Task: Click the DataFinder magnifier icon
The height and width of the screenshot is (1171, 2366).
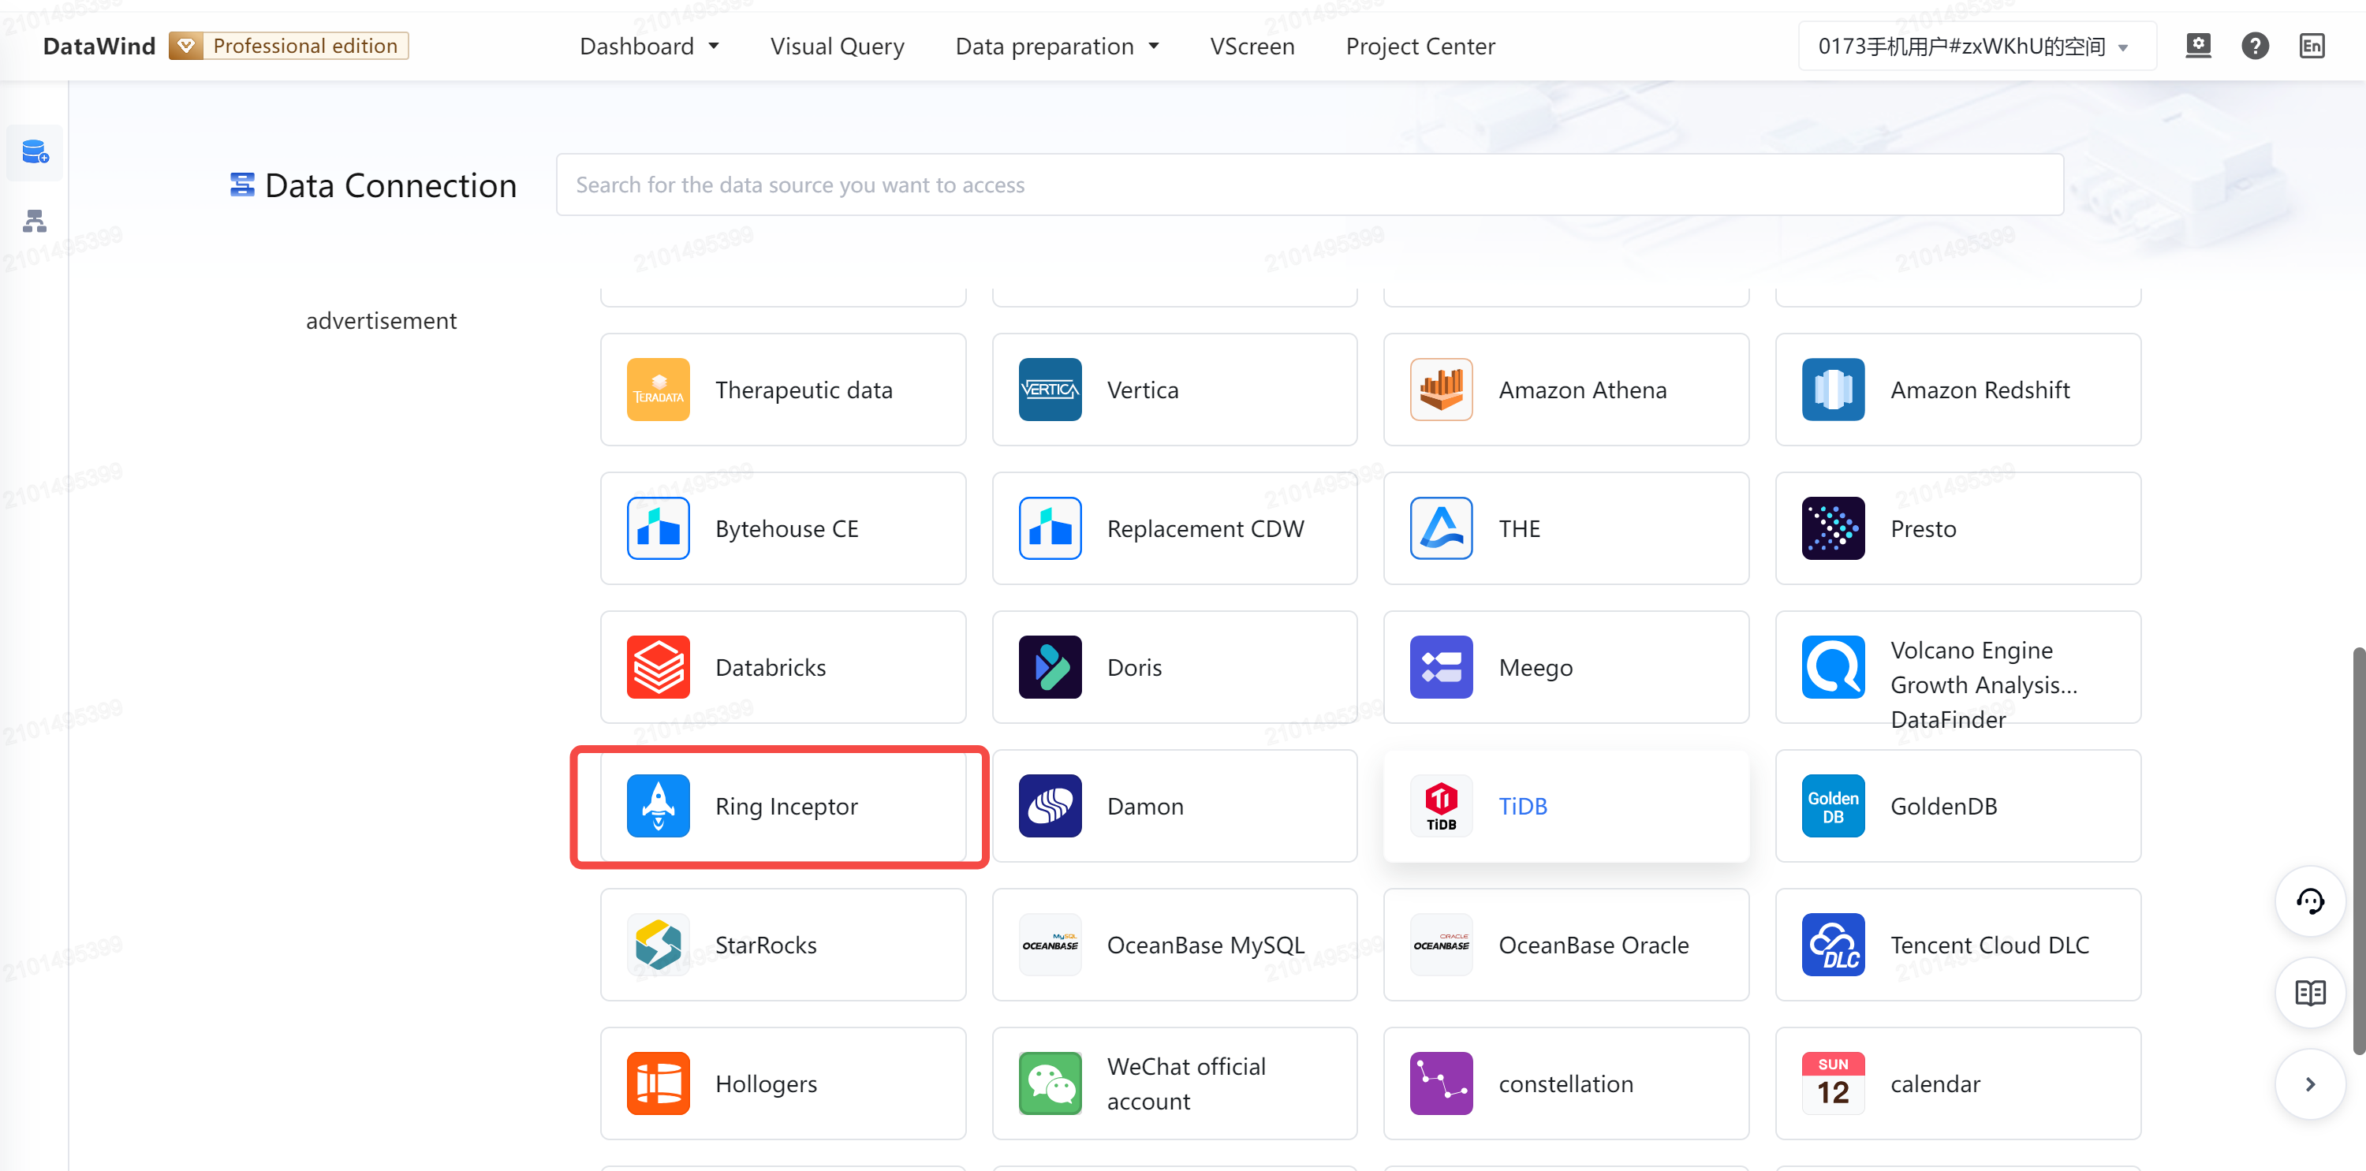Action: pyautogui.click(x=1832, y=667)
